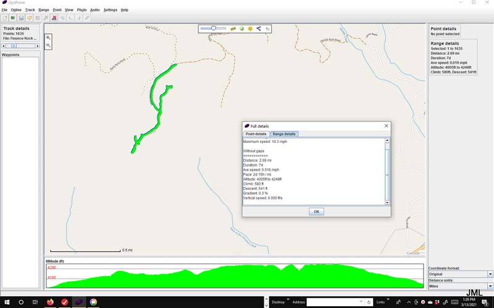494x308 pixels.
Task: Click the map zoom in magnifier
Action: point(48,38)
